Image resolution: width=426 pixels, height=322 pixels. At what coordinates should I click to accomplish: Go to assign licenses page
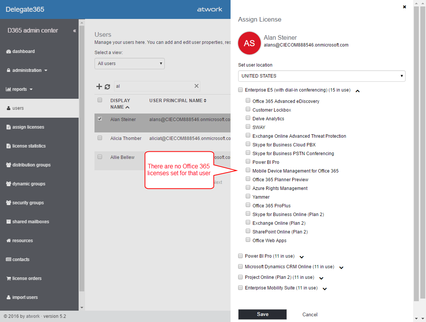(x=28, y=127)
